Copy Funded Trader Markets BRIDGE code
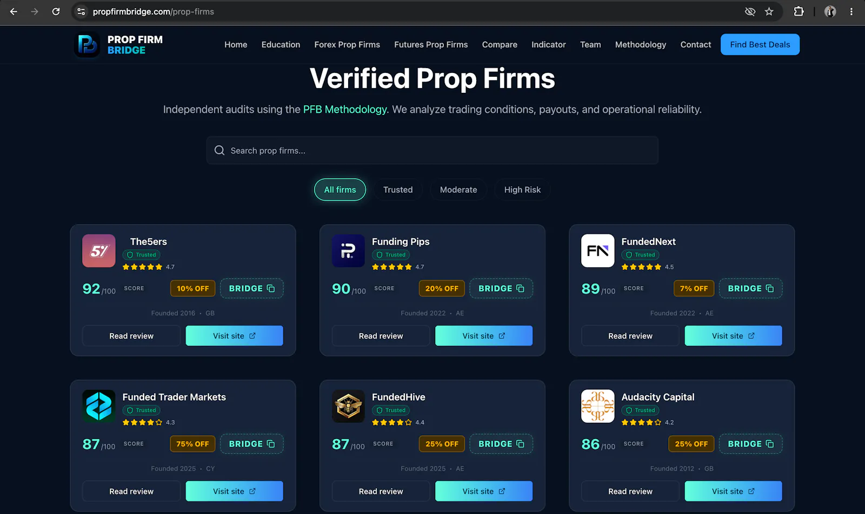 coord(252,444)
